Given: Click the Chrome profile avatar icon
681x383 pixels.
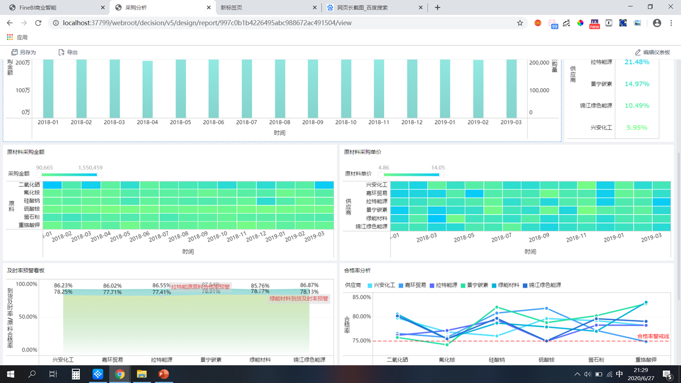Looking at the screenshot, I should (x=657, y=23).
